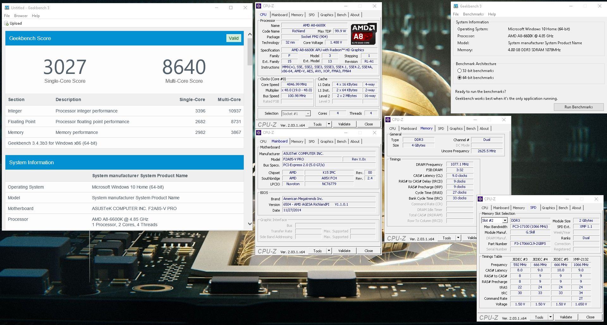The width and height of the screenshot is (607, 325).
Task: Switch to the Memory tab in CPU window
Action: pyautogui.click(x=297, y=15)
